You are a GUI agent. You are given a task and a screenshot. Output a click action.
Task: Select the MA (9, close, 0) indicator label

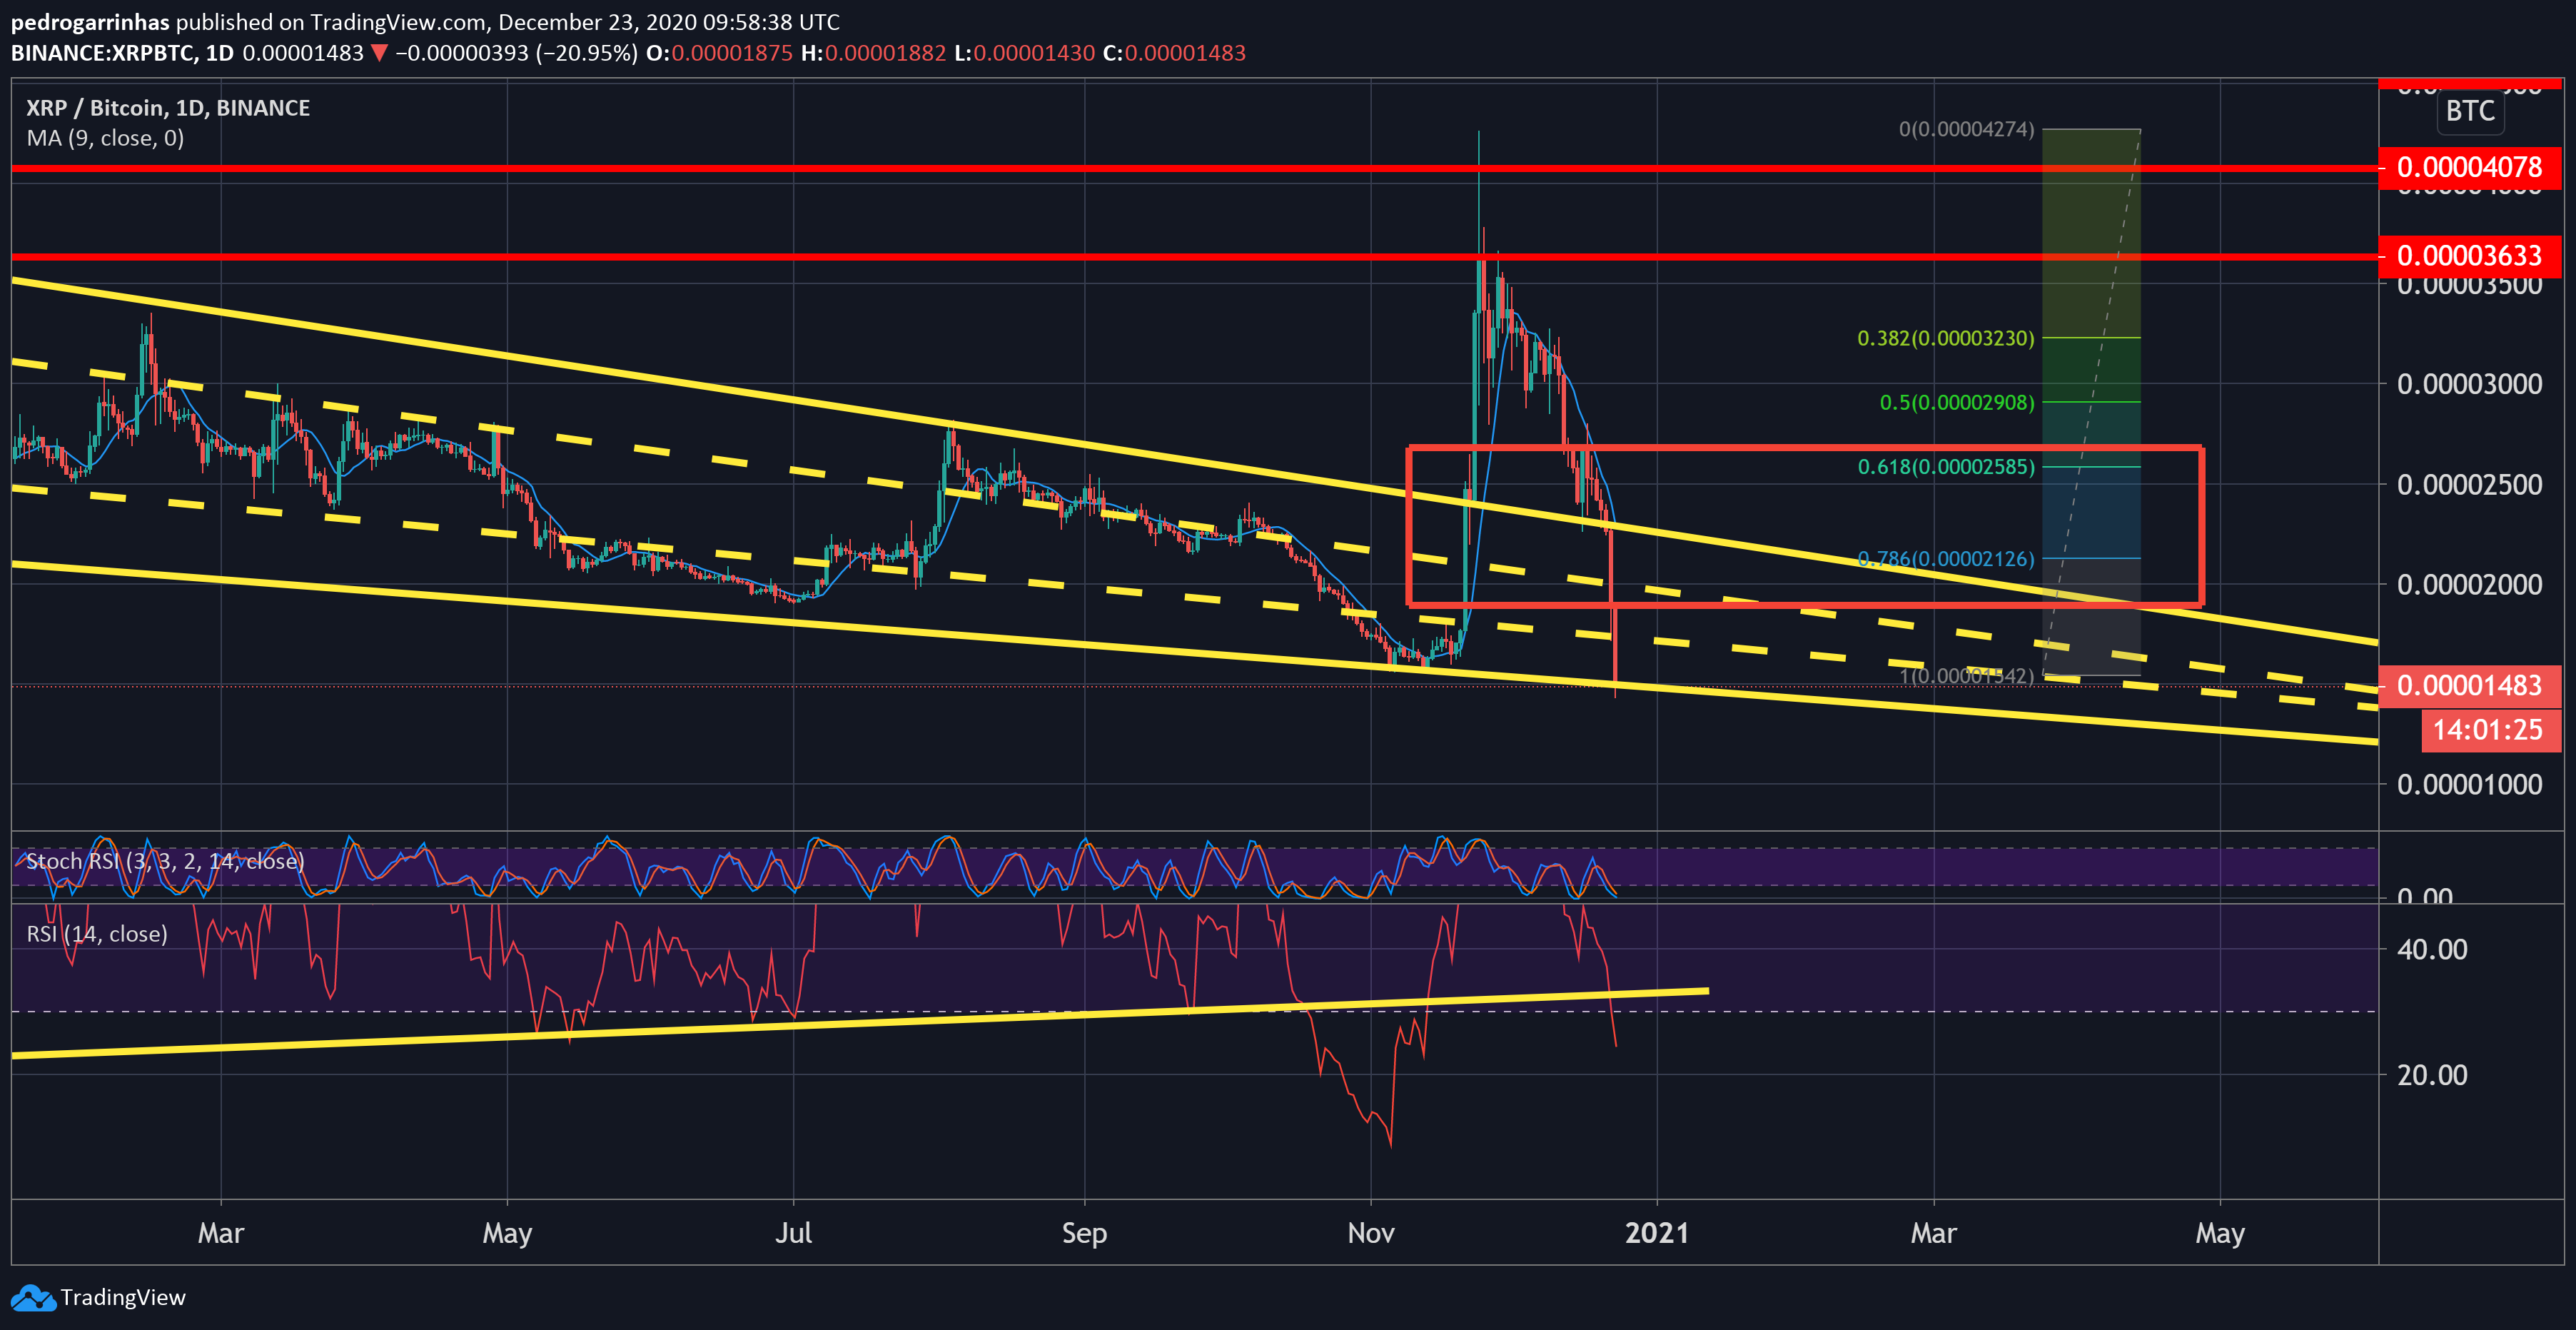pos(105,138)
